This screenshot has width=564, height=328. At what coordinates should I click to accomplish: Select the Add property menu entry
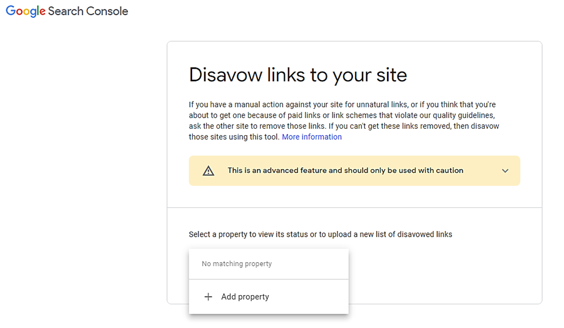[268, 297]
